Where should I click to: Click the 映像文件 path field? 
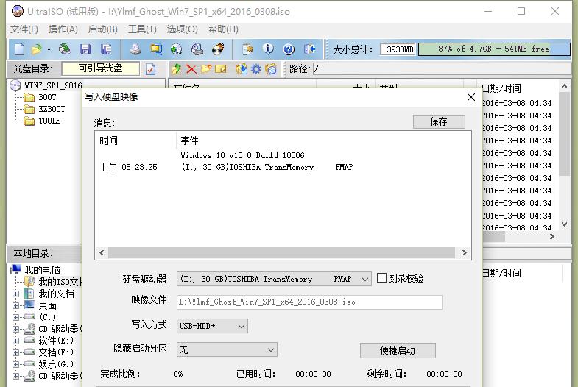click(309, 302)
